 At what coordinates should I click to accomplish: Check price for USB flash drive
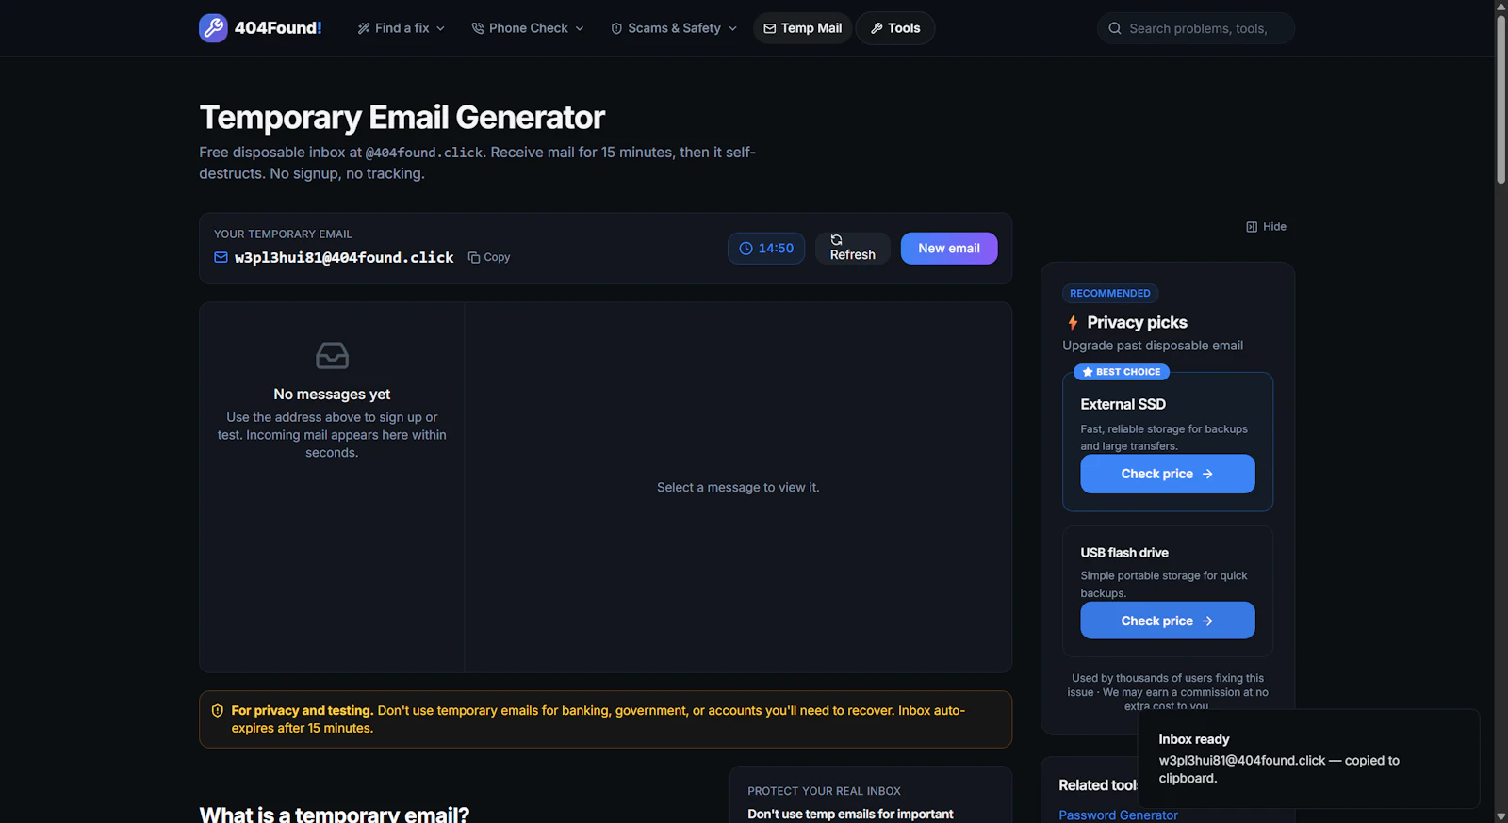pyautogui.click(x=1168, y=621)
